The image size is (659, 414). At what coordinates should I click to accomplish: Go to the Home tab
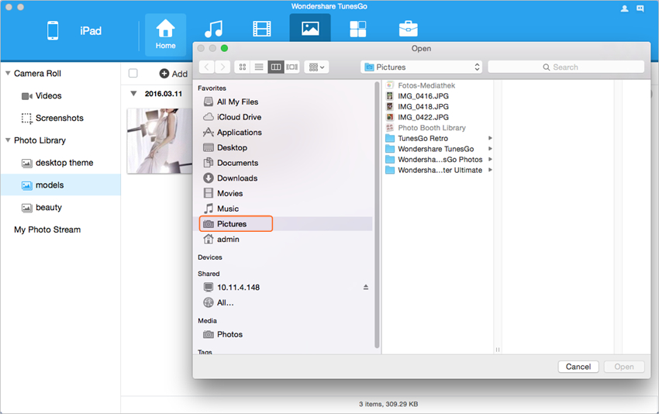click(166, 34)
